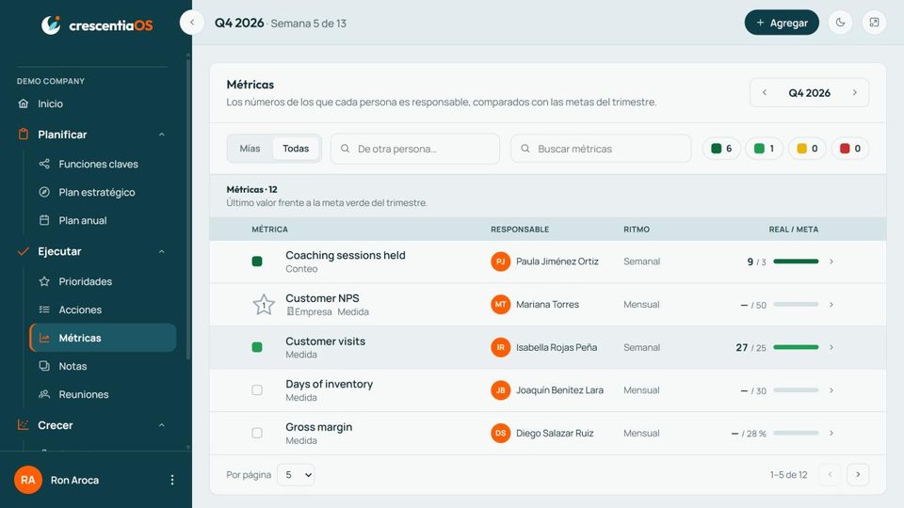904x508 pixels.
Task: Open the per-page dropdown showing 5
Action: click(x=296, y=474)
